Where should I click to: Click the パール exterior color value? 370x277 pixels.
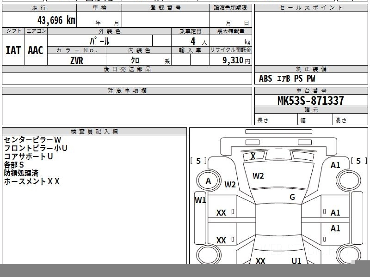pos(100,41)
